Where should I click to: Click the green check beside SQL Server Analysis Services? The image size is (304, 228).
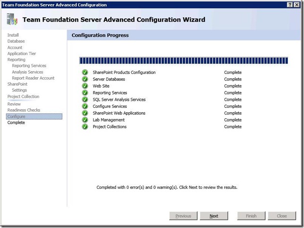click(85, 99)
